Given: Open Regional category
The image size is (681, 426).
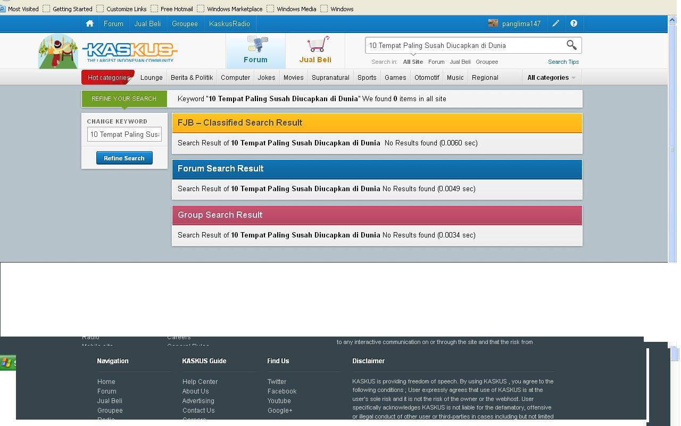Looking at the screenshot, I should point(485,77).
